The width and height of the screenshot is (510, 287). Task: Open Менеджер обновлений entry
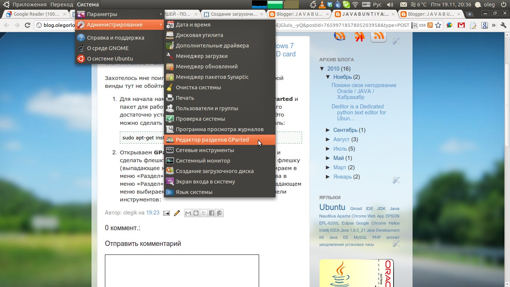tap(220, 67)
